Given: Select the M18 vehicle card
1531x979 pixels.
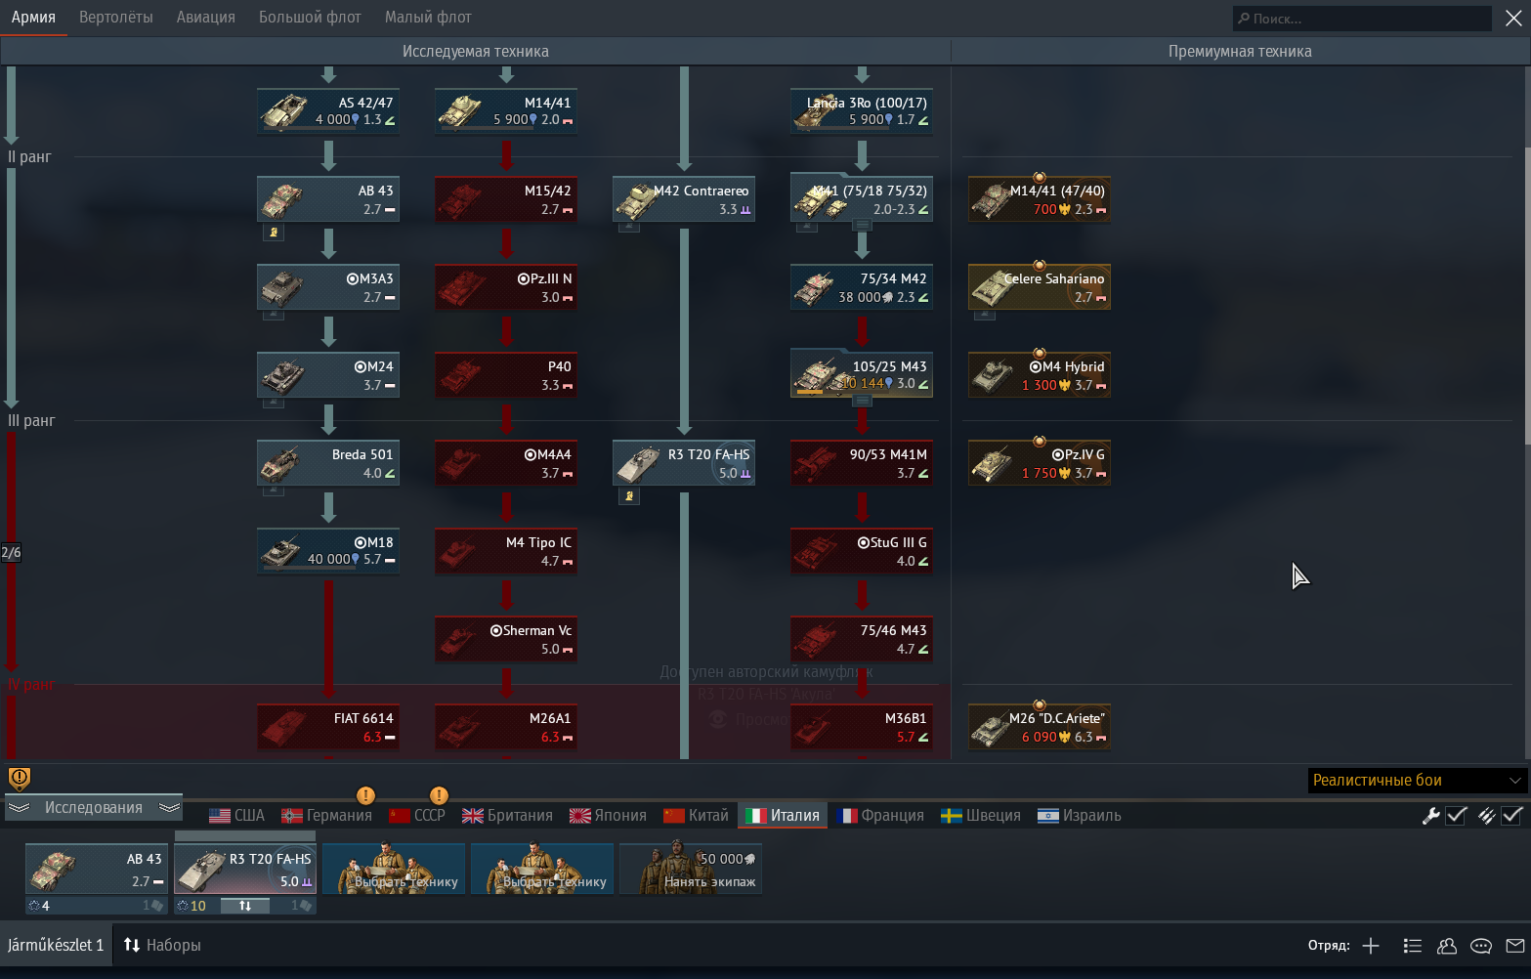Looking at the screenshot, I should [x=328, y=551].
